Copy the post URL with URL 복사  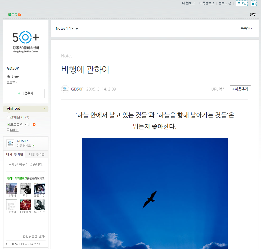point(218,89)
